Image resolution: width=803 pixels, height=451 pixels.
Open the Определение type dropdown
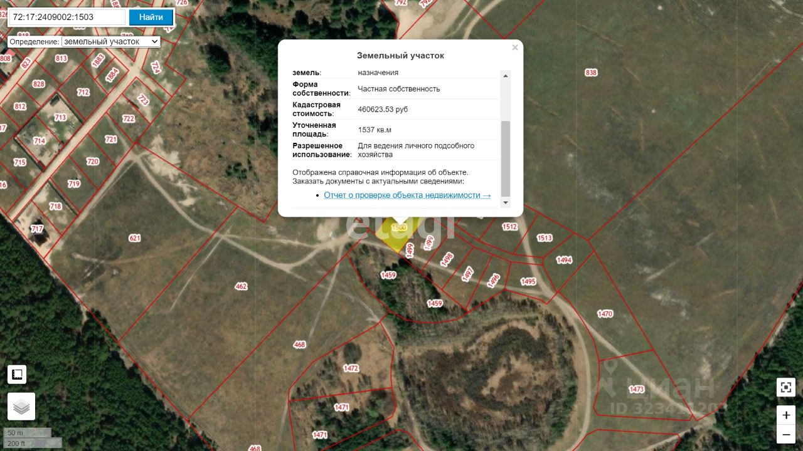[x=111, y=41]
